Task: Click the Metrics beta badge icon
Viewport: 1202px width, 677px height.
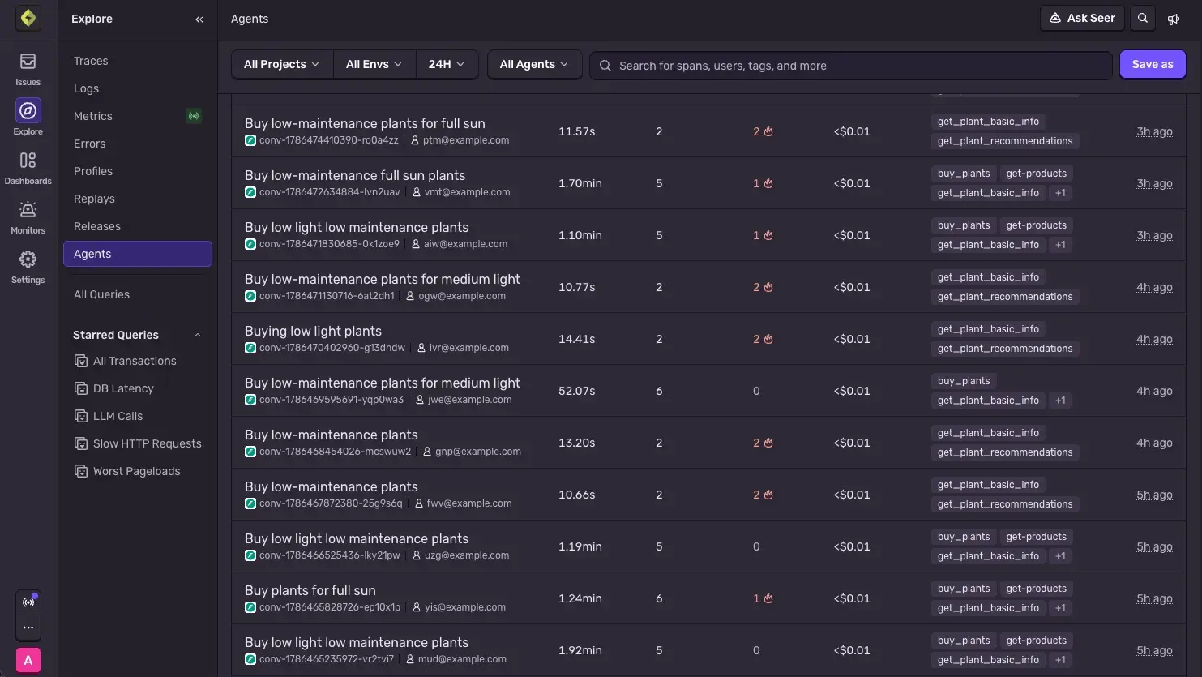Action: pos(194,116)
